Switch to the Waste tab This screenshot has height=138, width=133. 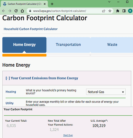pyautogui.click(x=112, y=45)
